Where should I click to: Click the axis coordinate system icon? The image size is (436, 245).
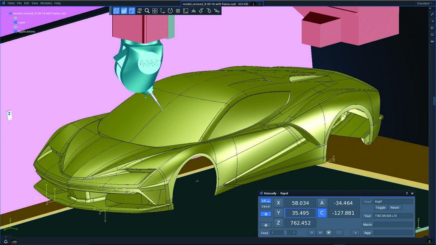click(x=162, y=11)
